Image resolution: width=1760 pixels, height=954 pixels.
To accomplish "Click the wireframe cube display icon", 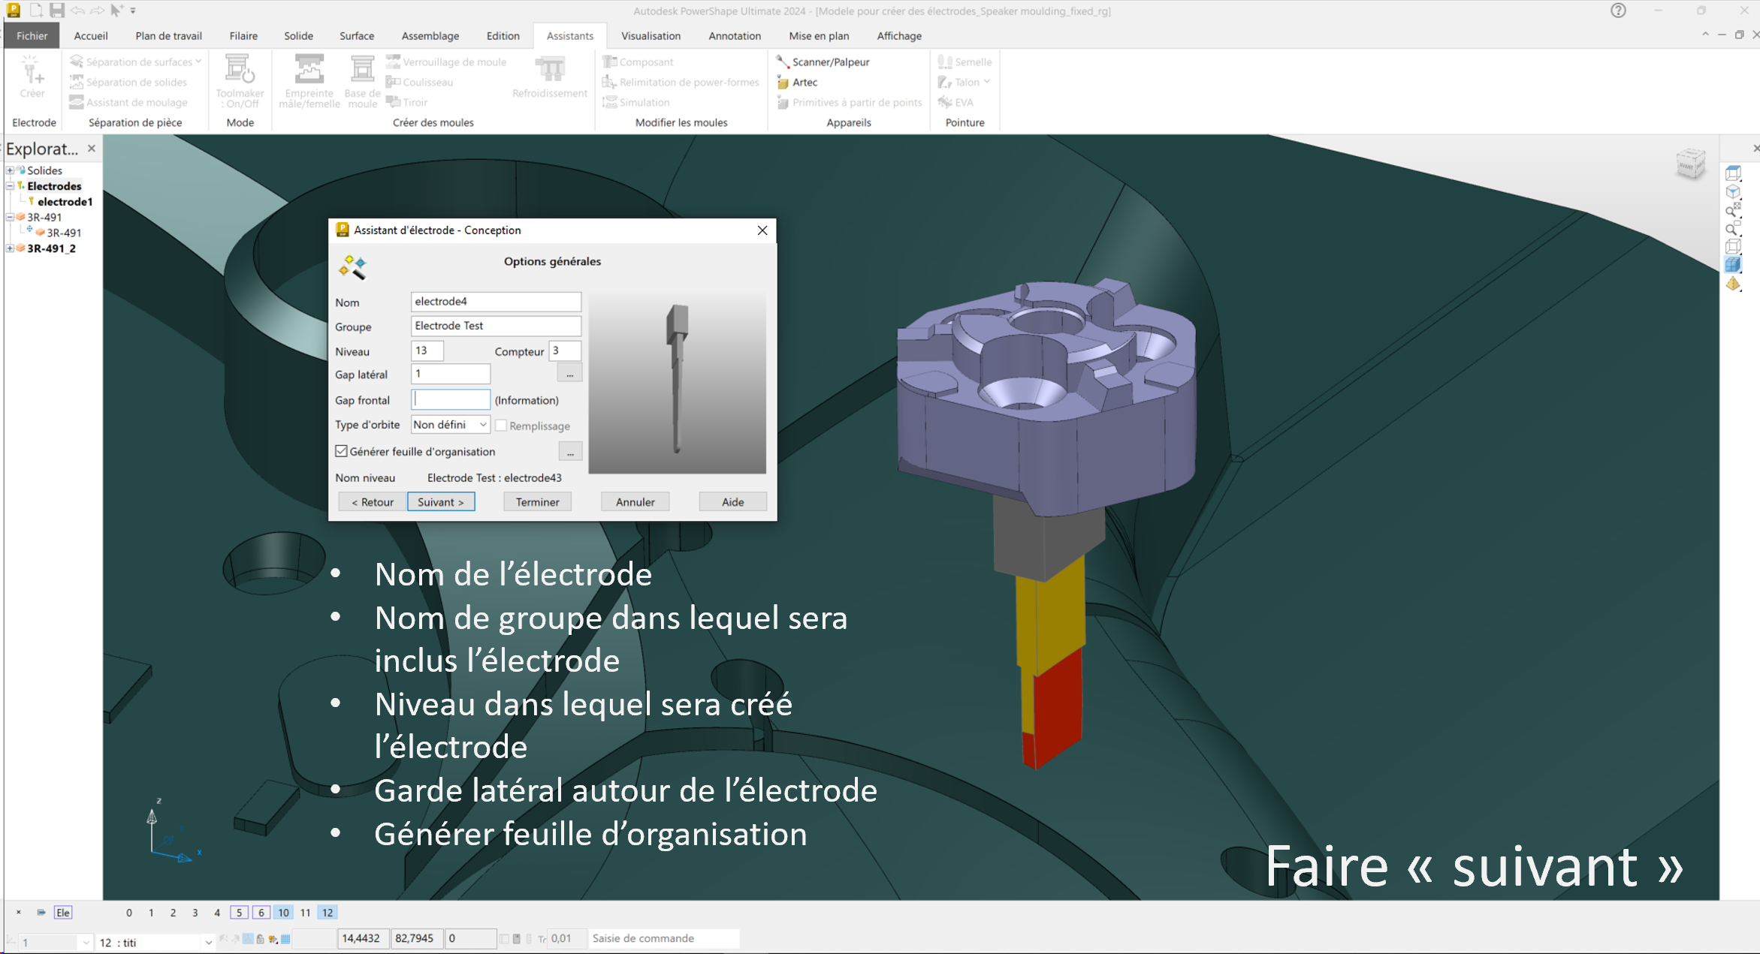I will pos(1733,247).
